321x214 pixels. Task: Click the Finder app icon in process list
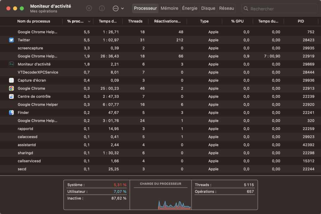point(12,113)
